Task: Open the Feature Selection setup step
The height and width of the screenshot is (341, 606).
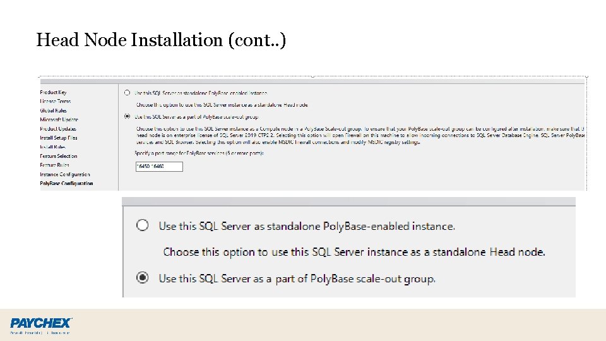Action: (x=59, y=156)
